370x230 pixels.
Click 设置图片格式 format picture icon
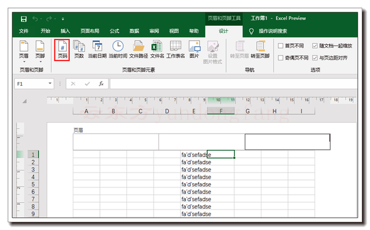pos(213,52)
